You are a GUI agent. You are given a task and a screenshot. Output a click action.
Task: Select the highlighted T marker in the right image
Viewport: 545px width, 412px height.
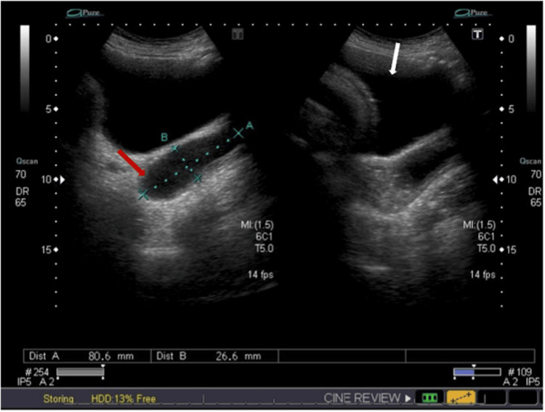[477, 34]
